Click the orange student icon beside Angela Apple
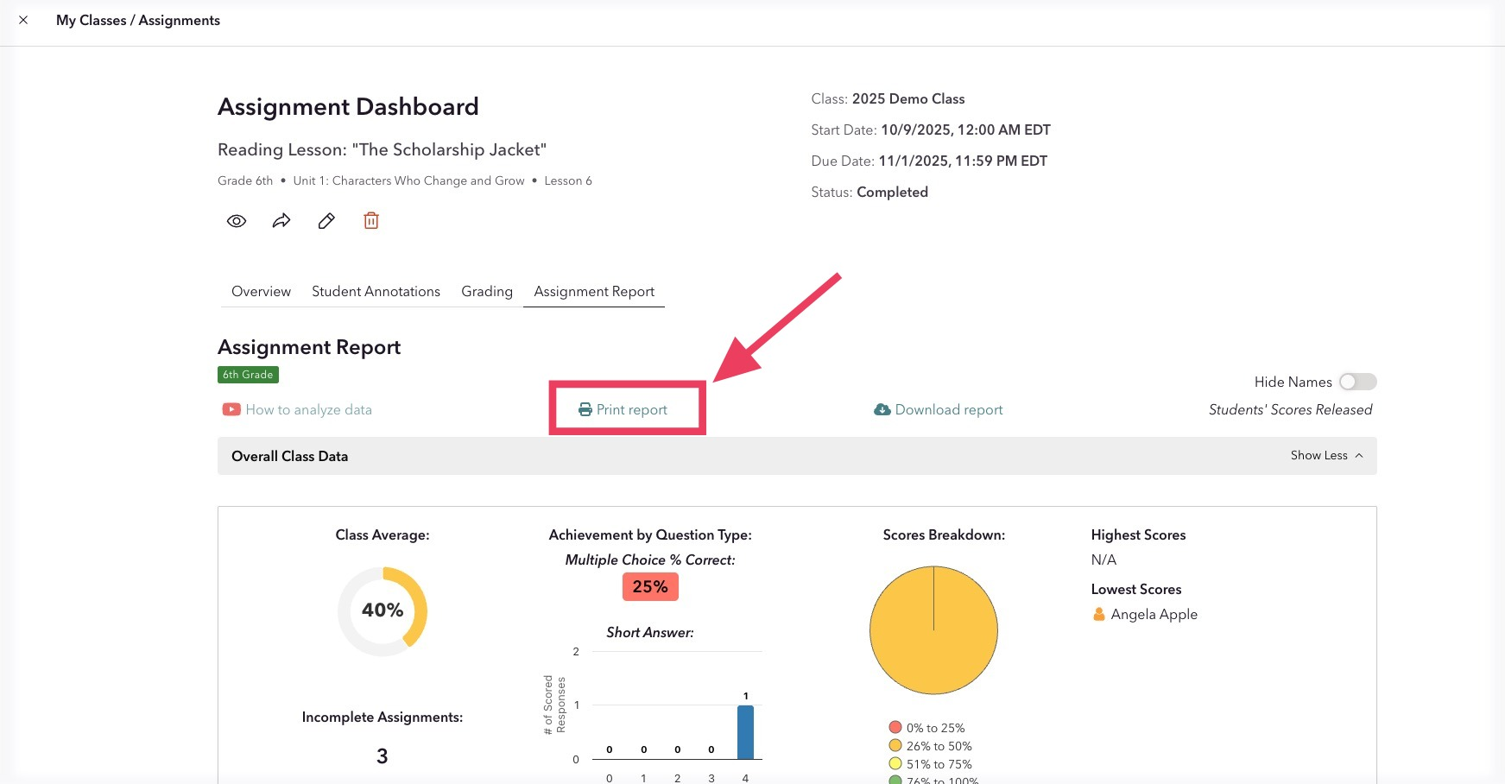1505x784 pixels. [1099, 614]
